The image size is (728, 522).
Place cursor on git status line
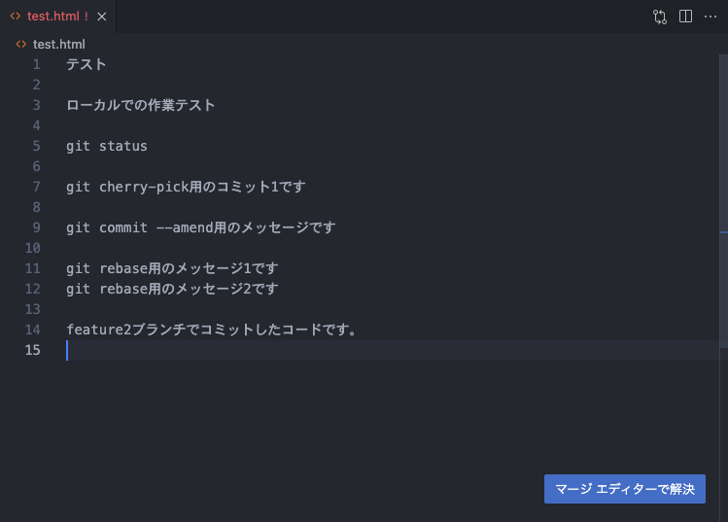click(107, 146)
